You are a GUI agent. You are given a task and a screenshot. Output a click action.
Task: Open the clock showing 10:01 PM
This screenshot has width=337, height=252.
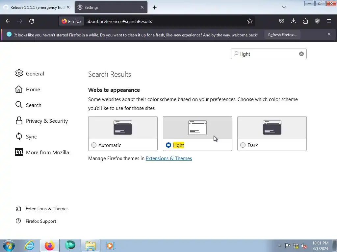(x=320, y=246)
